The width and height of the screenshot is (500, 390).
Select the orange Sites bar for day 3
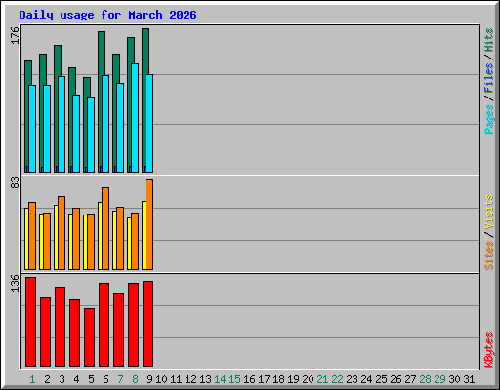click(62, 233)
